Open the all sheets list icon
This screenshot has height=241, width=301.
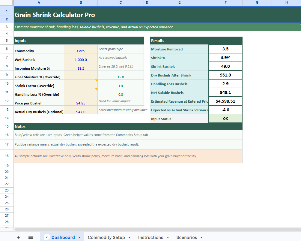(30, 237)
